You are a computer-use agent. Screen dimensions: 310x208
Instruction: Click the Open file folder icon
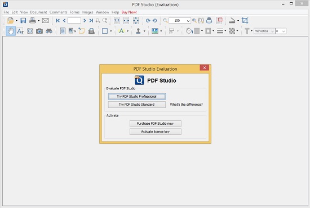10,20
